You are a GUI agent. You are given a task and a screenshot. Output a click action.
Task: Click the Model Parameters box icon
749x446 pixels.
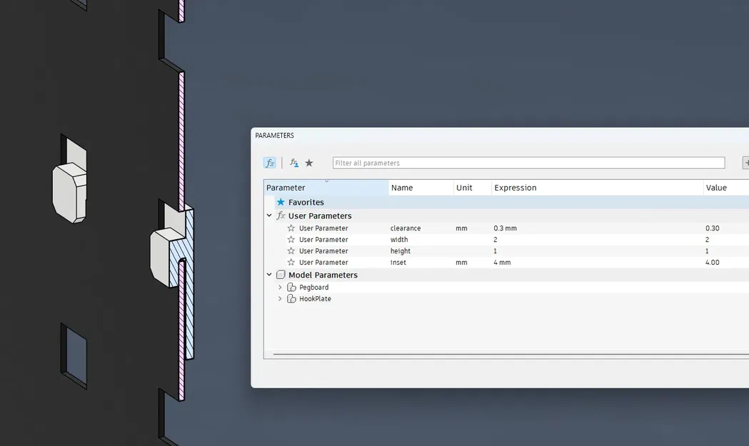(x=281, y=275)
